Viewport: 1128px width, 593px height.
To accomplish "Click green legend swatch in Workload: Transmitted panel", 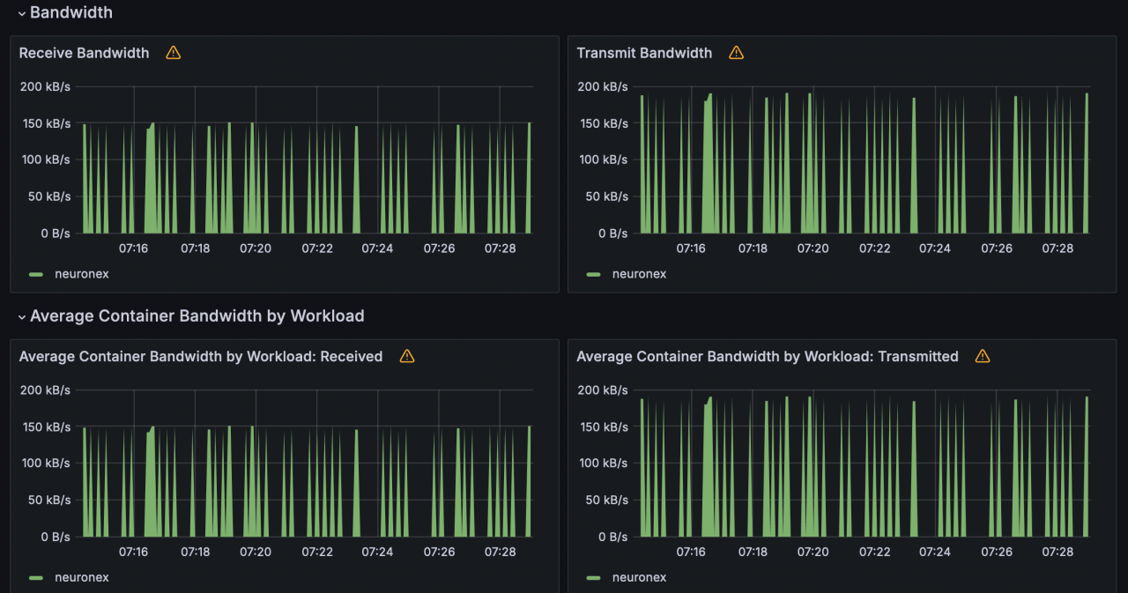I will click(594, 577).
